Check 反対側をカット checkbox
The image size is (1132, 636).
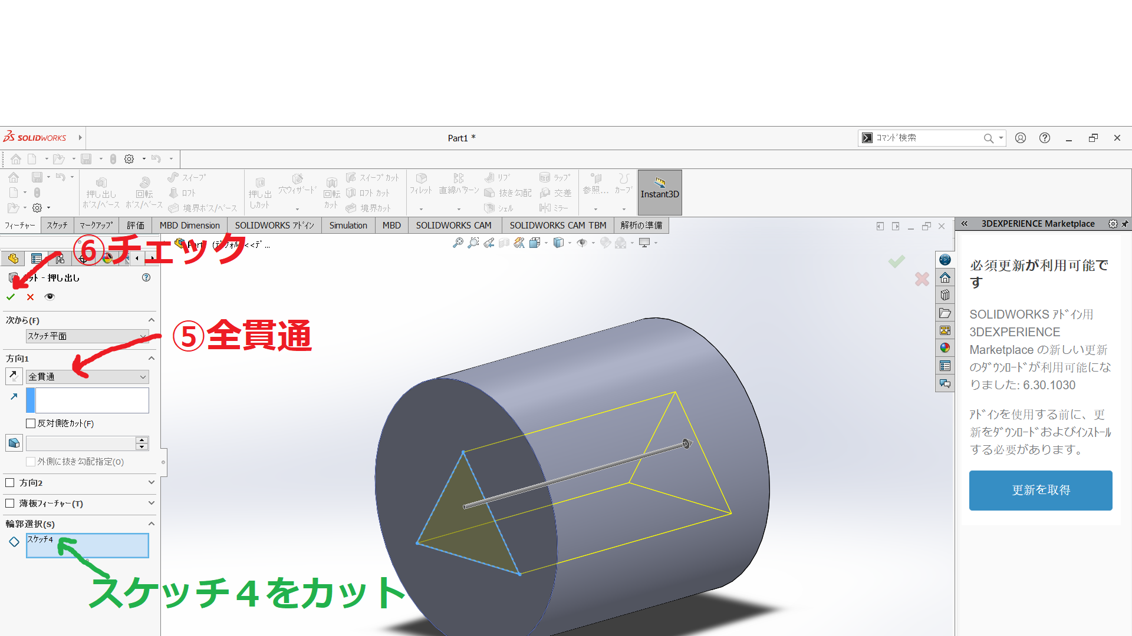point(31,423)
